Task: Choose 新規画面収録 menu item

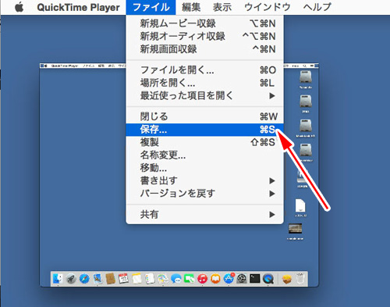Action: click(x=204, y=49)
